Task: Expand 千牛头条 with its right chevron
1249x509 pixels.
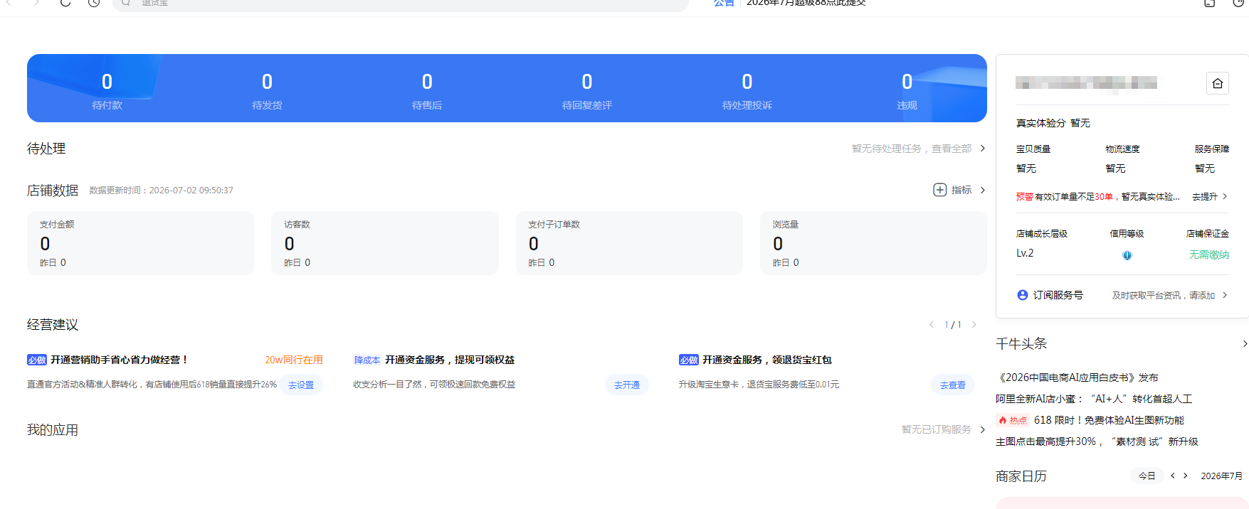Action: coord(1245,344)
